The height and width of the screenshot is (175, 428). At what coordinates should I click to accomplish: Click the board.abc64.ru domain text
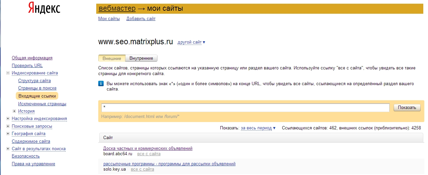coord(118,154)
